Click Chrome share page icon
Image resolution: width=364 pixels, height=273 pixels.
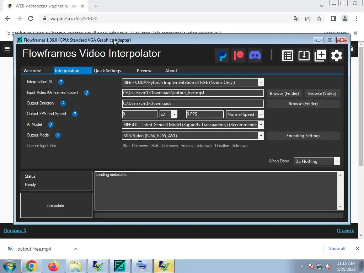[x=308, y=18]
